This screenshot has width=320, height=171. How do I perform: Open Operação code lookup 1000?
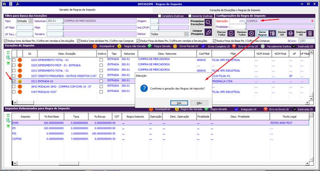[x=237, y=21]
